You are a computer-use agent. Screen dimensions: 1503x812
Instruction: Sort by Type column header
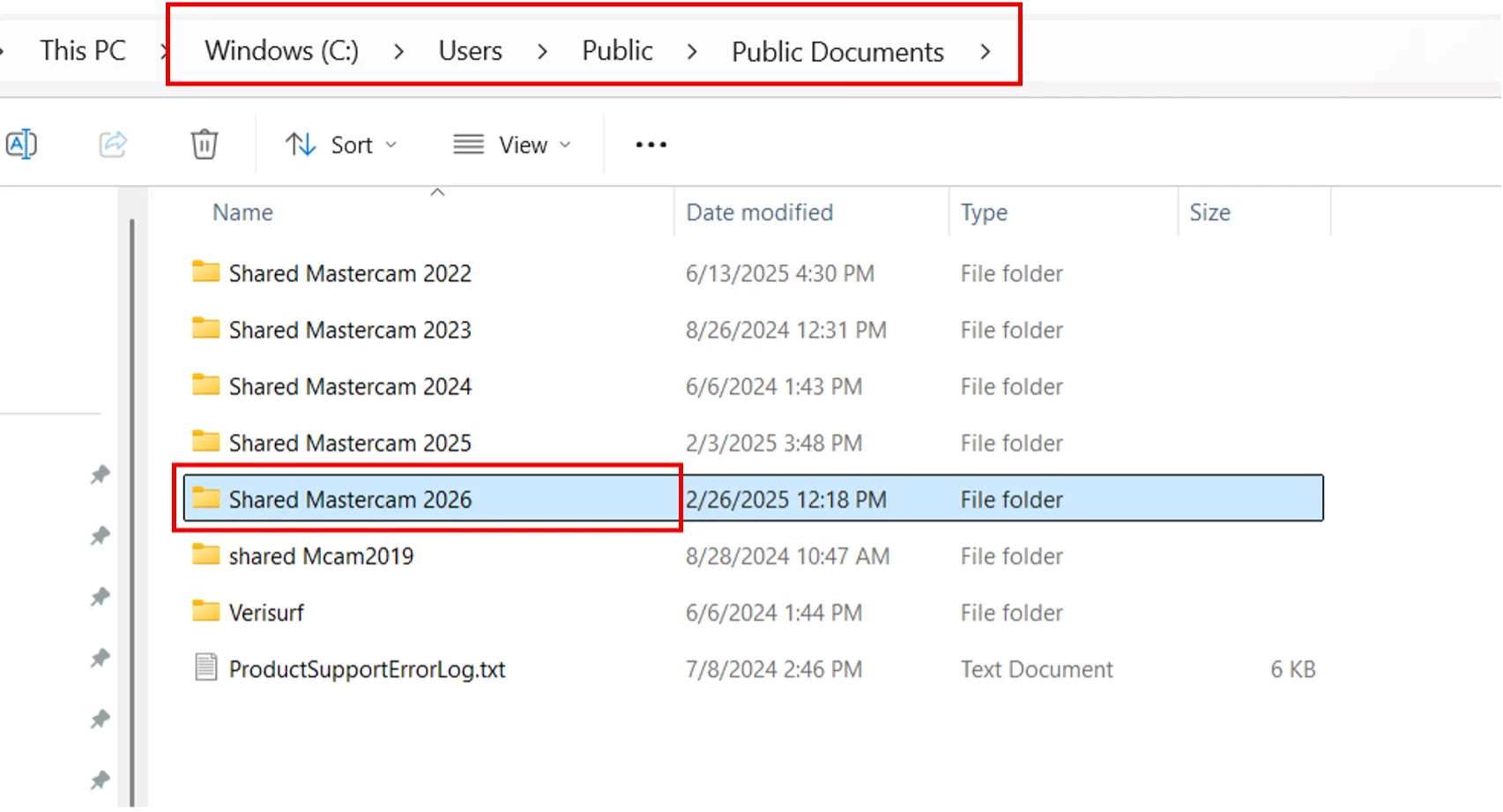tap(984, 212)
